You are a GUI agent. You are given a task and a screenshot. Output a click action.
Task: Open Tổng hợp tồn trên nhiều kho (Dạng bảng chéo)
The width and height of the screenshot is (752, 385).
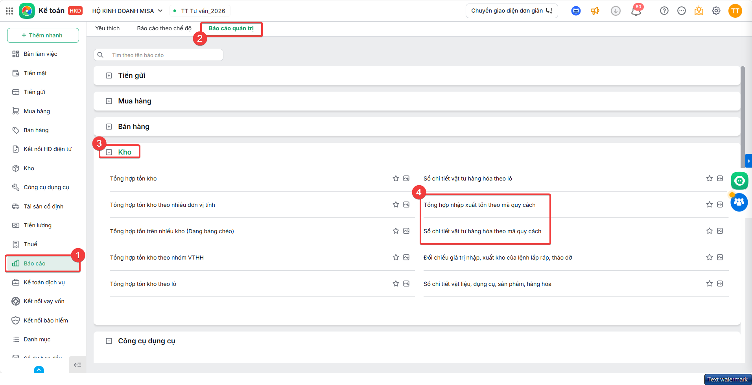(172, 231)
